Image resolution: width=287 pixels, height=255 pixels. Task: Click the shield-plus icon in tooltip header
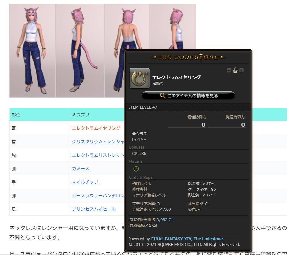229,70
